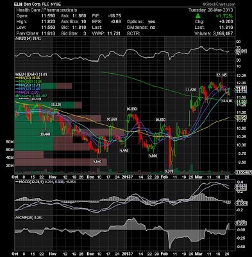Click the date 'Tuesday 26-Mar-2013'
This screenshot has width=252, height=257.
point(211,10)
